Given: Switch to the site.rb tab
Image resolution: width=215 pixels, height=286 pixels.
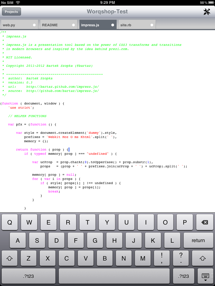Looking at the screenshot, I should [x=137, y=25].
